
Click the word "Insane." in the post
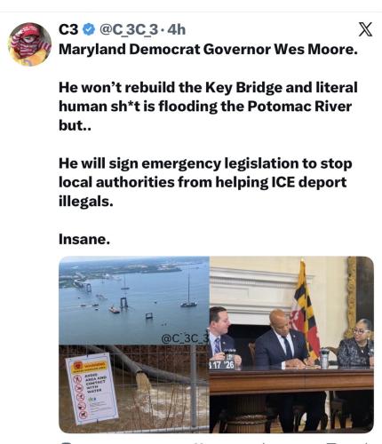[84, 239]
